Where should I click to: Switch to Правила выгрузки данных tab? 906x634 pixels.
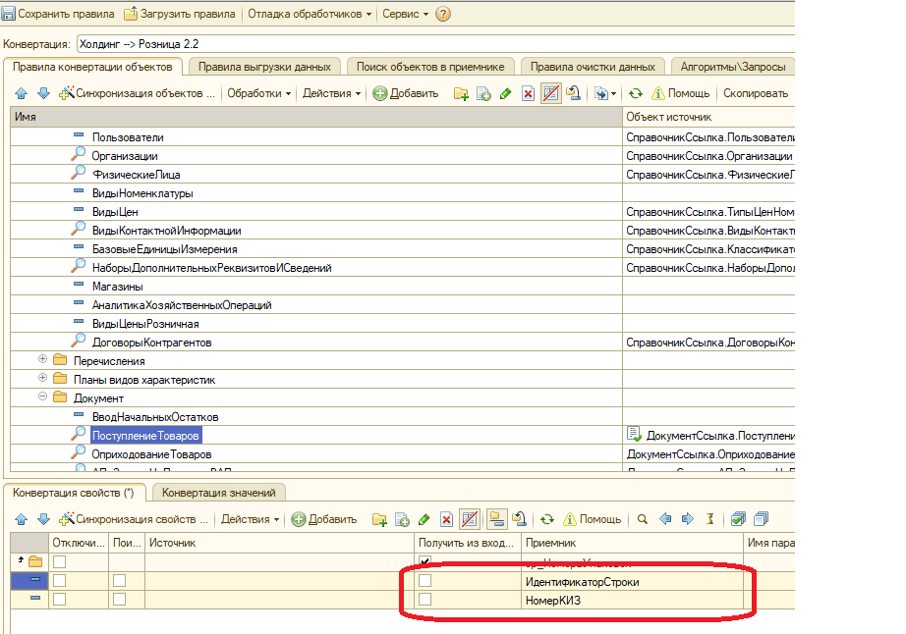tap(264, 67)
